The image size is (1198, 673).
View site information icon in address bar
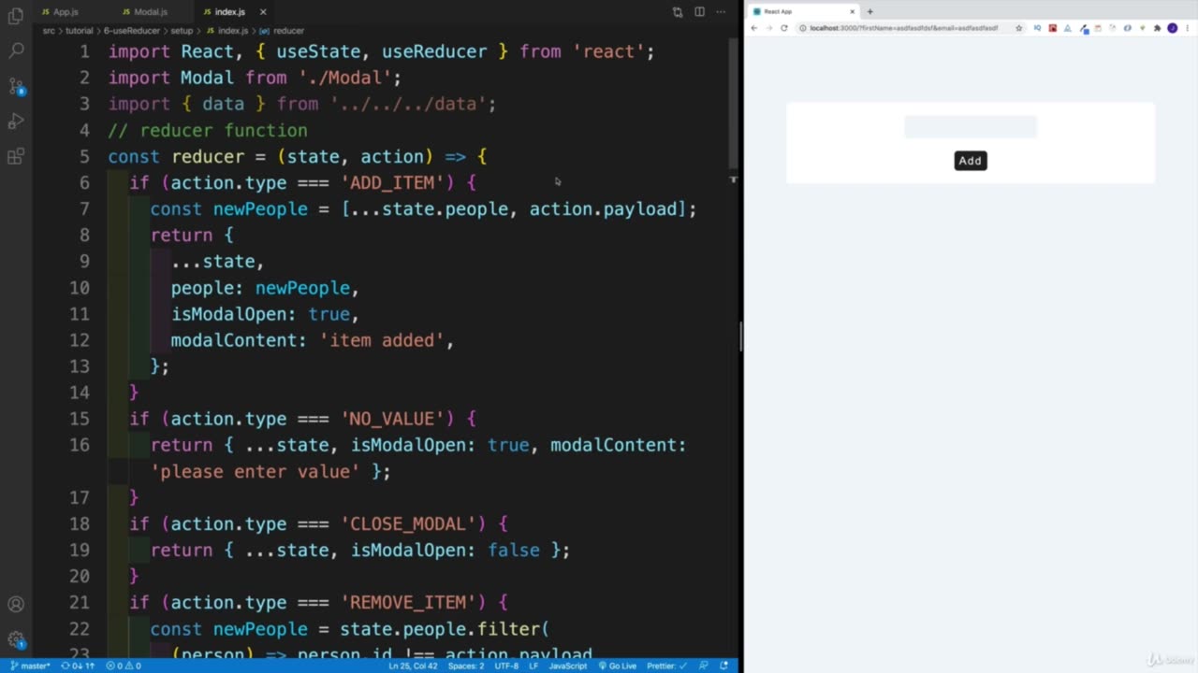tap(802, 28)
